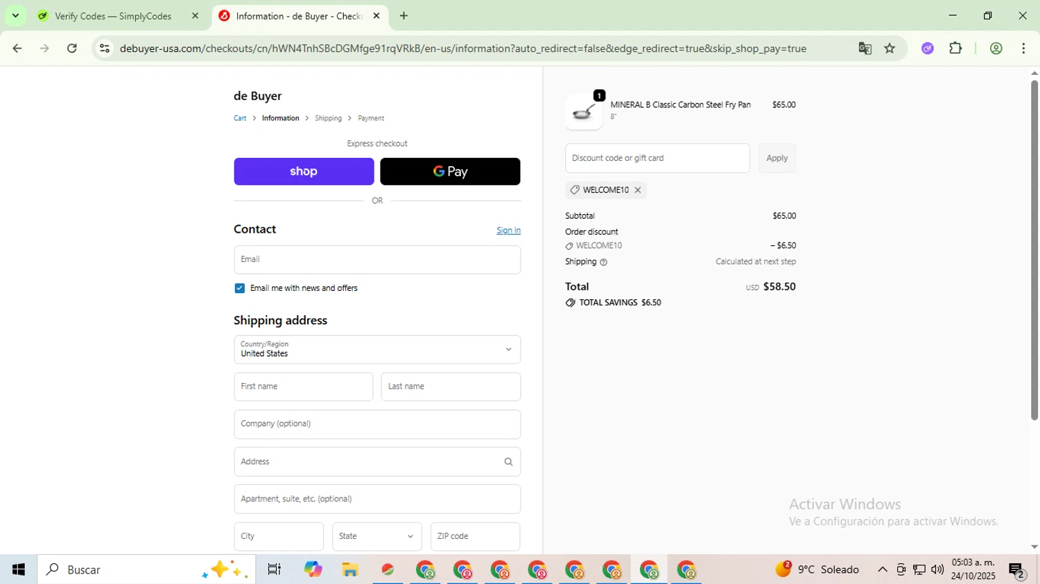Screen dimensions: 1040x584
Task: Uncheck Email me with news and offers
Action: click(x=239, y=288)
